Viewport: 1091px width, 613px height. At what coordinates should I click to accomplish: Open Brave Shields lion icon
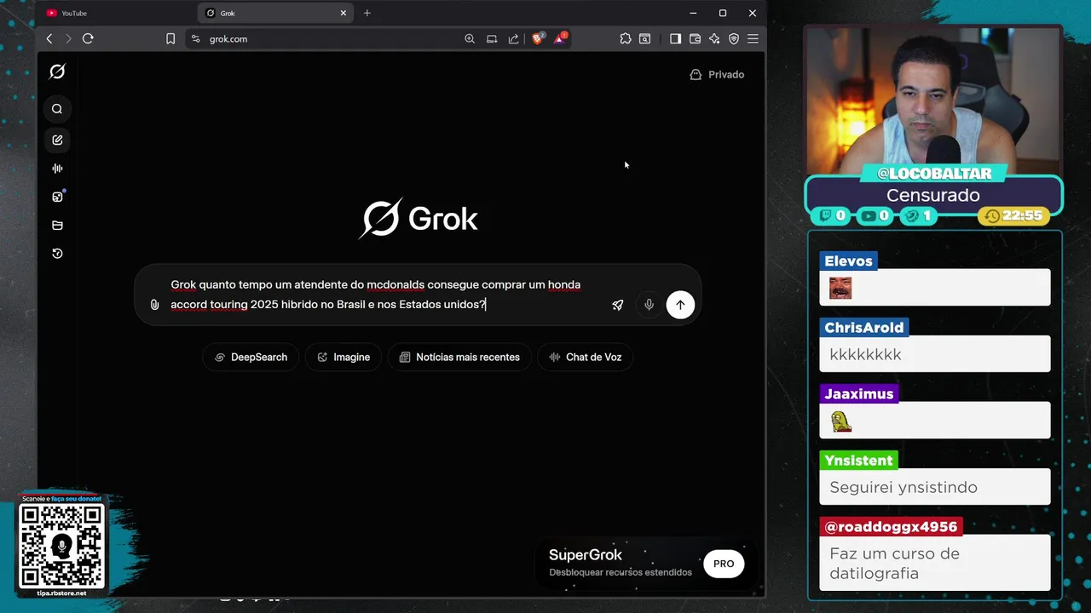click(x=538, y=38)
